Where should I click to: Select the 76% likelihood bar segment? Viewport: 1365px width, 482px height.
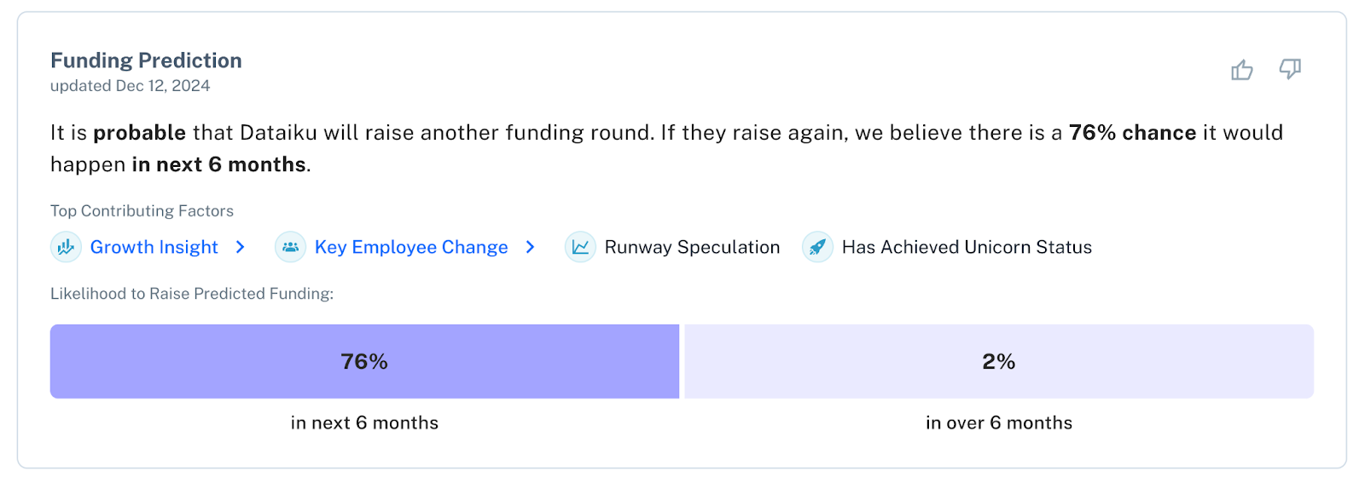click(364, 362)
